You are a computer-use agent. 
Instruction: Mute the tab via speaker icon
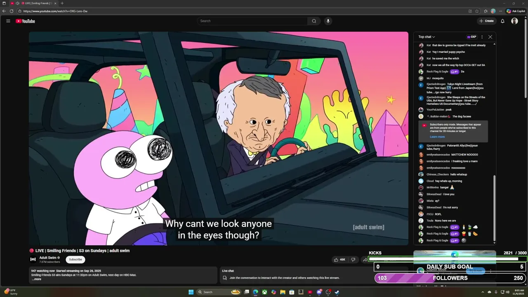coord(17,3)
